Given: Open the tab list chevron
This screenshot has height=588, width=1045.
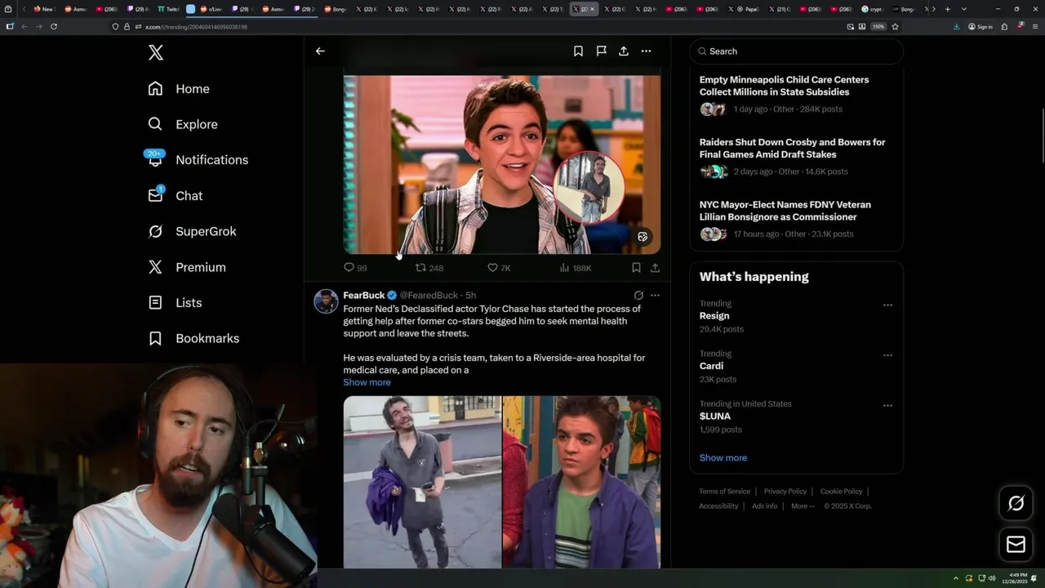Looking at the screenshot, I should pyautogui.click(x=964, y=9).
